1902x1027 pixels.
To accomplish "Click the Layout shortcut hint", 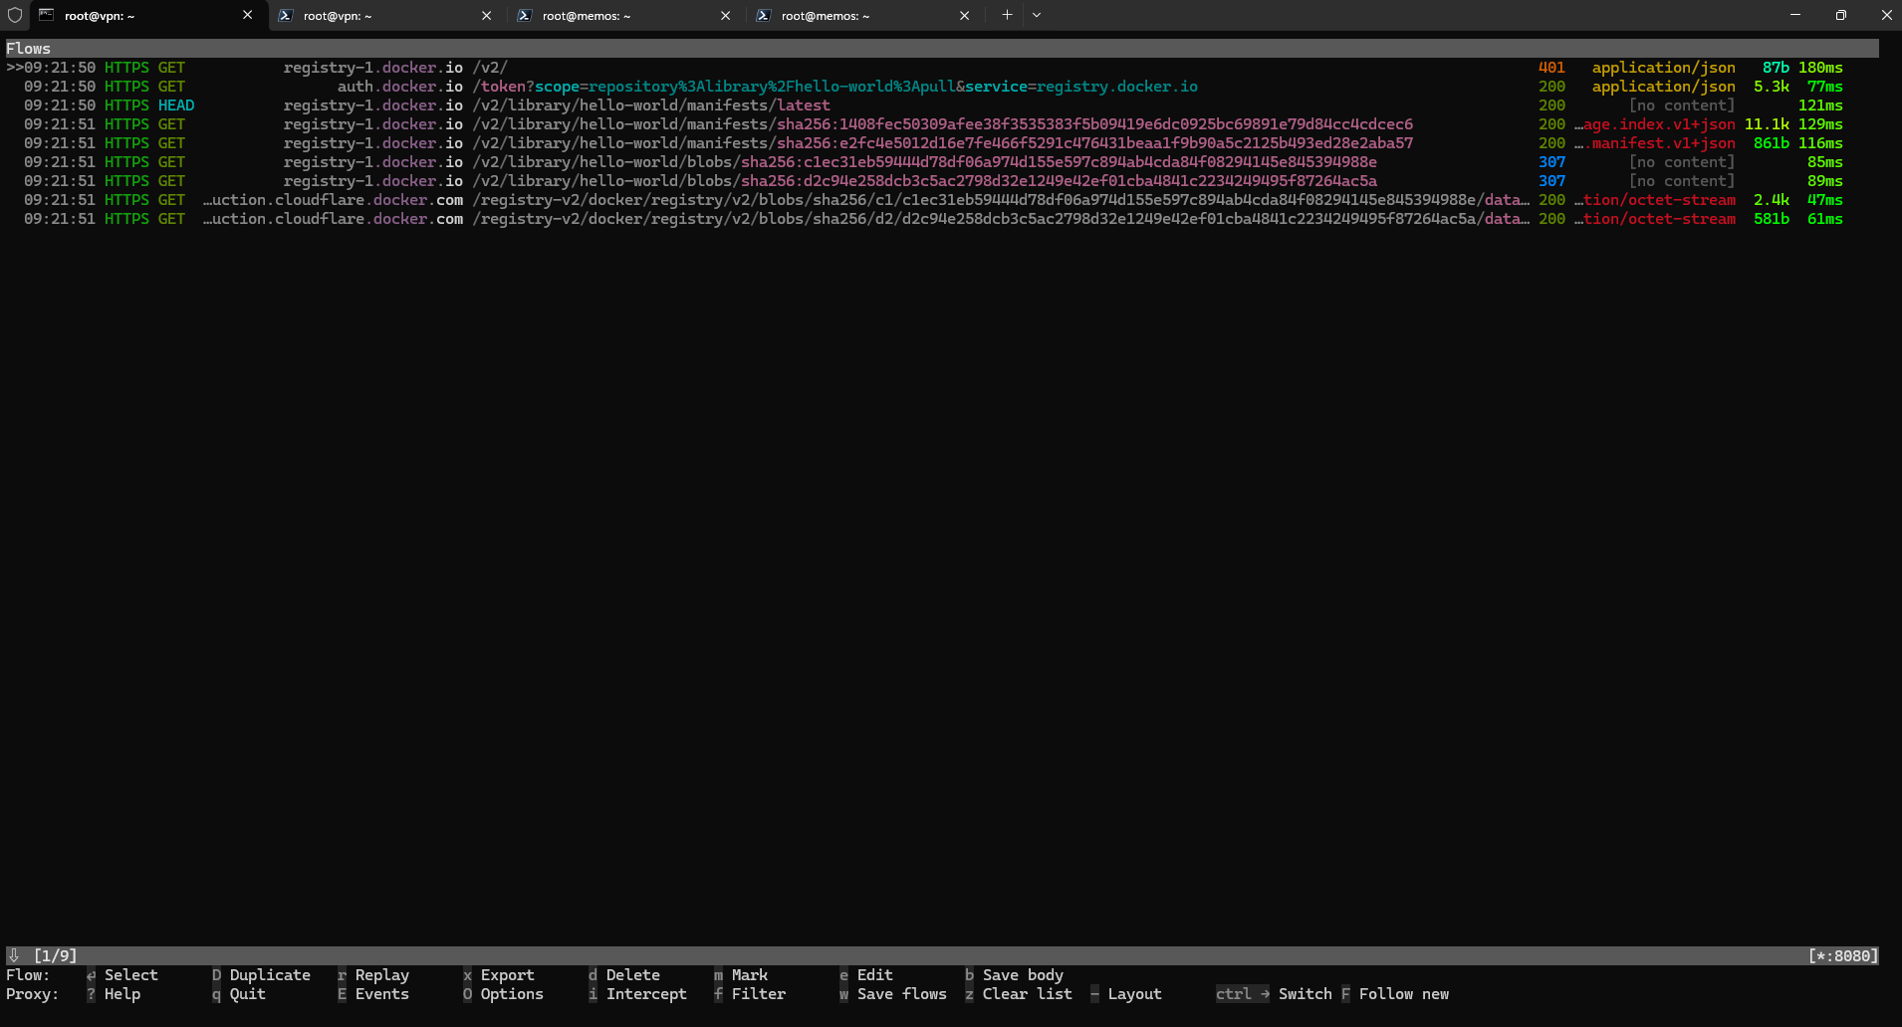I will pos(1126,994).
